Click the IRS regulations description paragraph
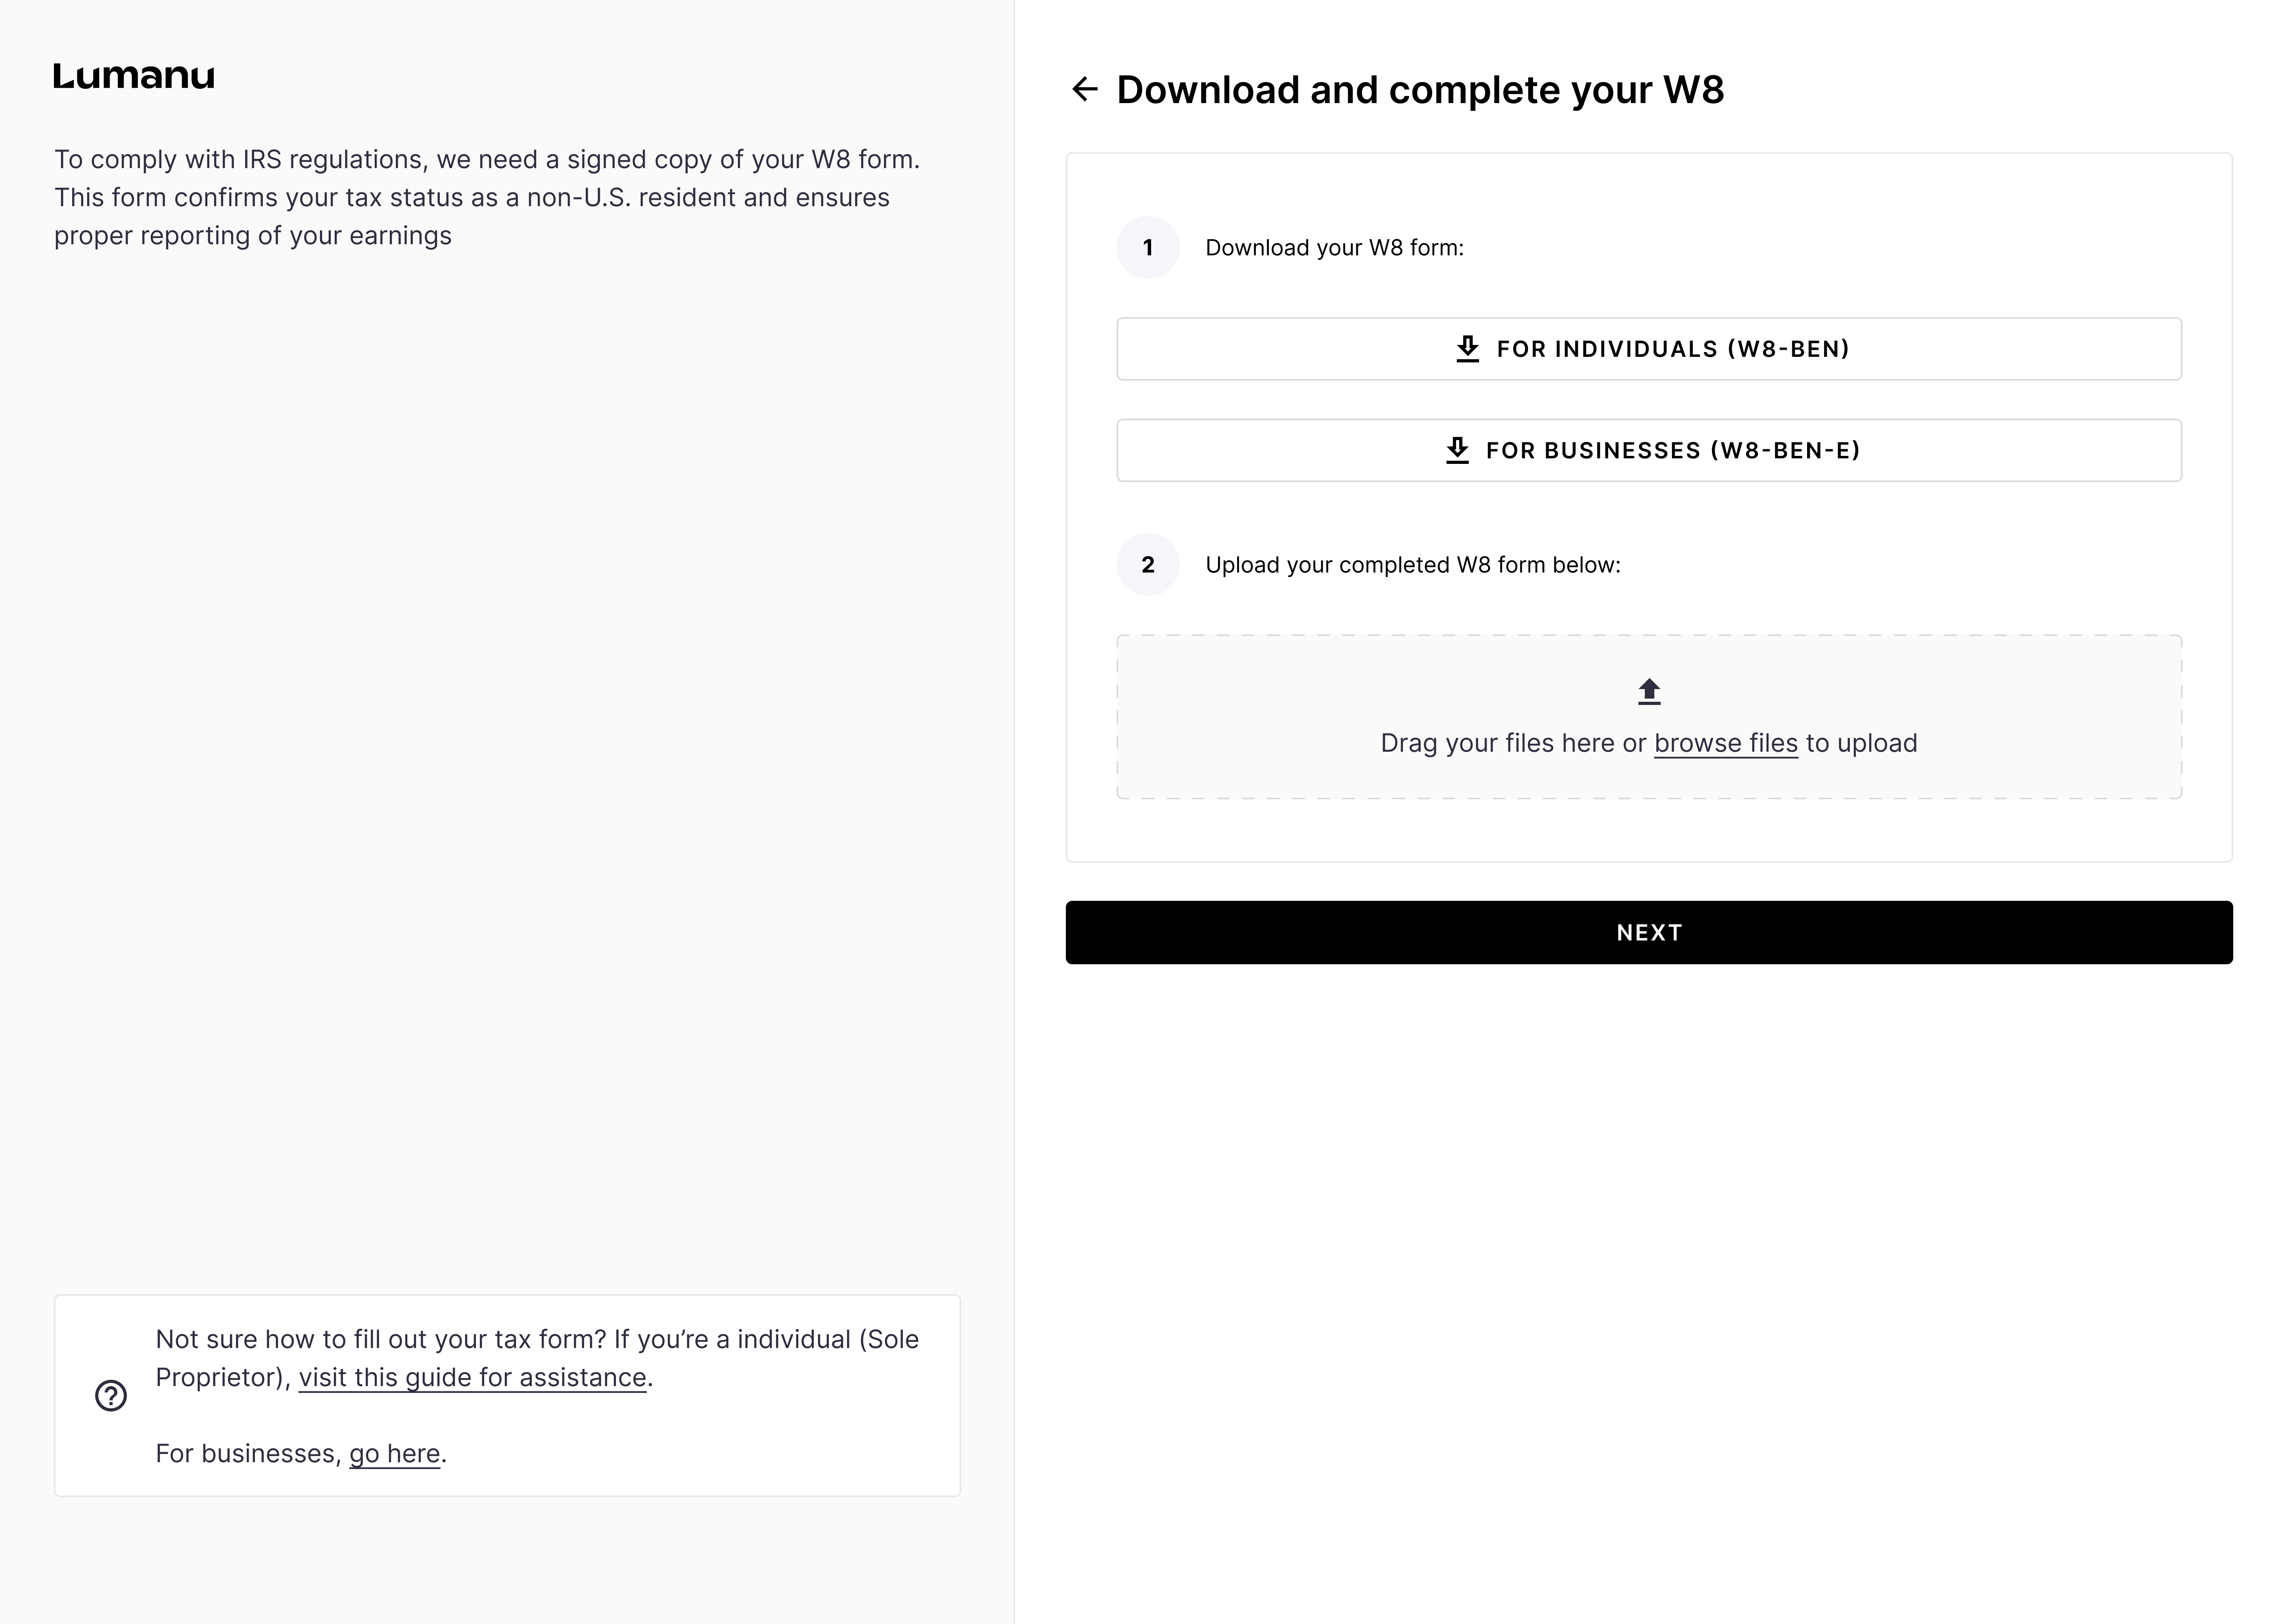 point(486,197)
